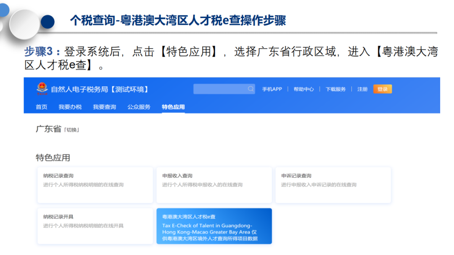Click description 进行个人所得税申报收入的在线查询
The image size is (454, 255).
pyautogui.click(x=202, y=185)
